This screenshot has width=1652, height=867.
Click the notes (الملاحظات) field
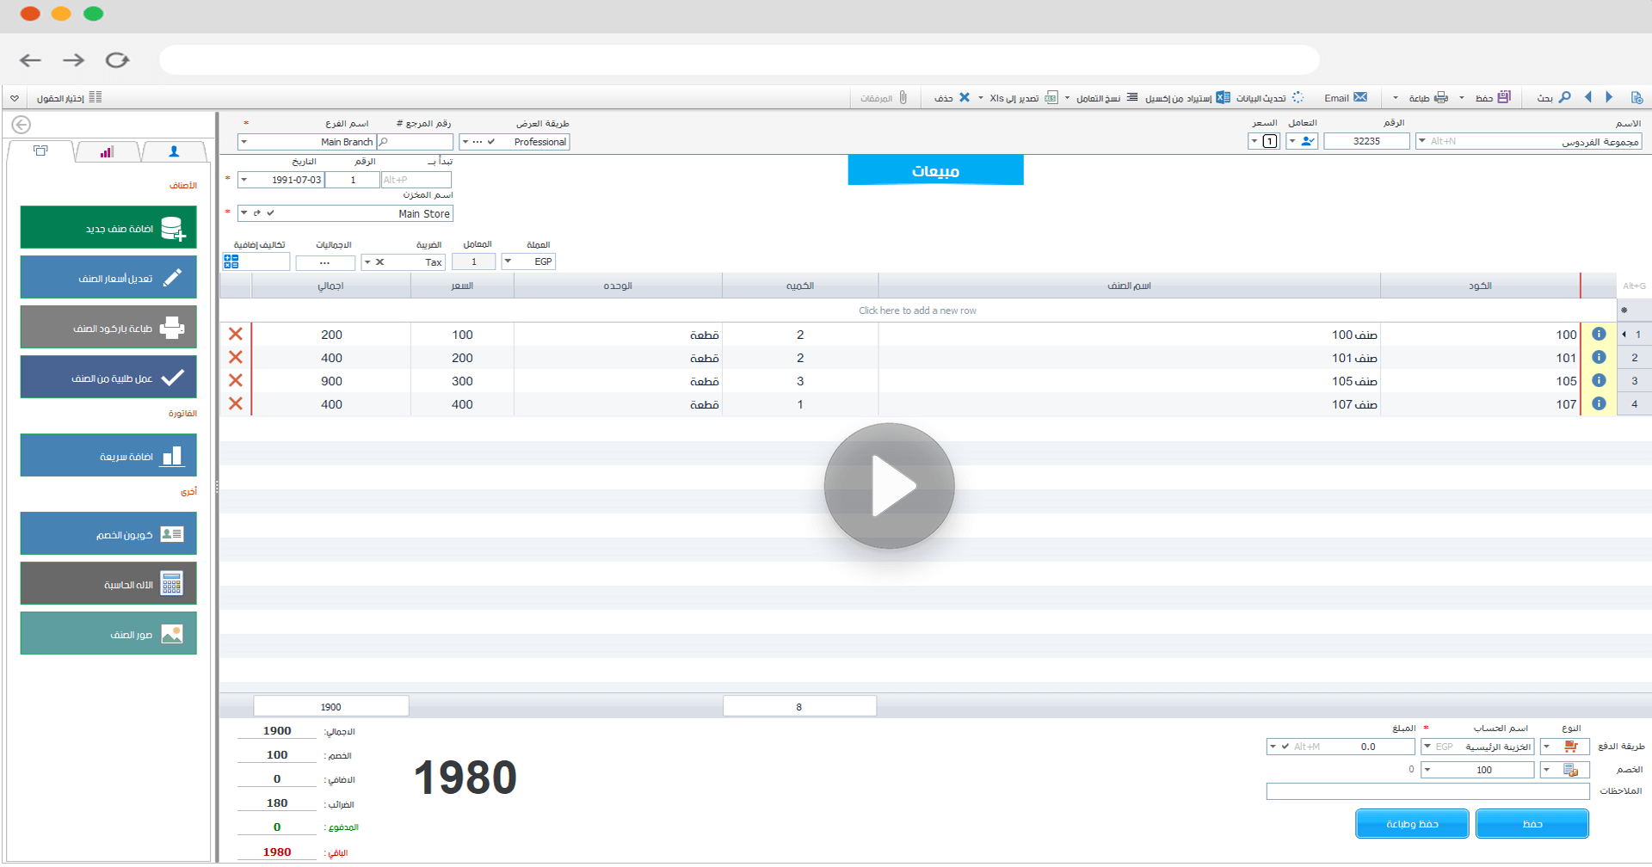click(1427, 791)
